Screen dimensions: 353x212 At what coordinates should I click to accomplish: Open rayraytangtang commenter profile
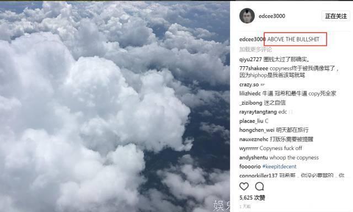[x=258, y=112]
